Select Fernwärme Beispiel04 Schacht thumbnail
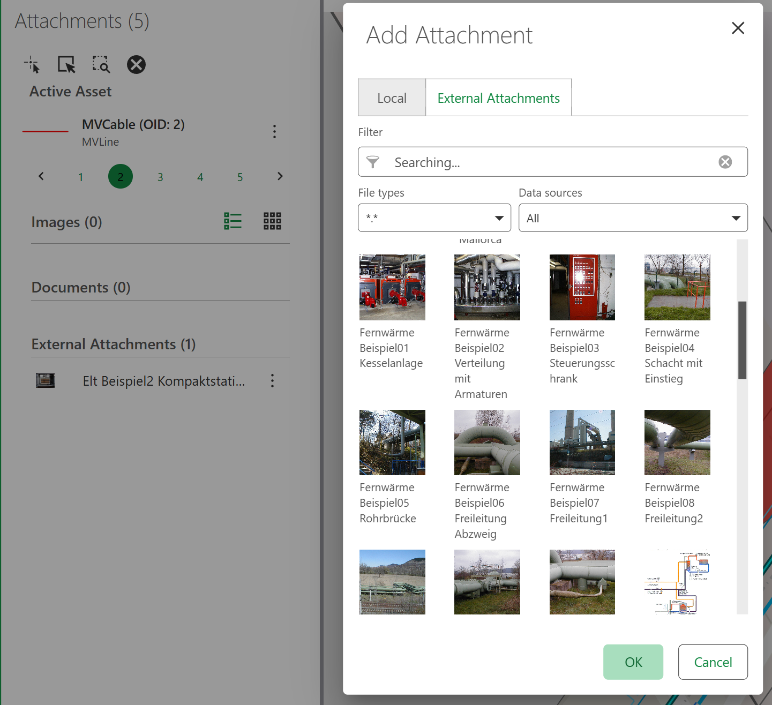This screenshot has height=705, width=772. [x=677, y=287]
